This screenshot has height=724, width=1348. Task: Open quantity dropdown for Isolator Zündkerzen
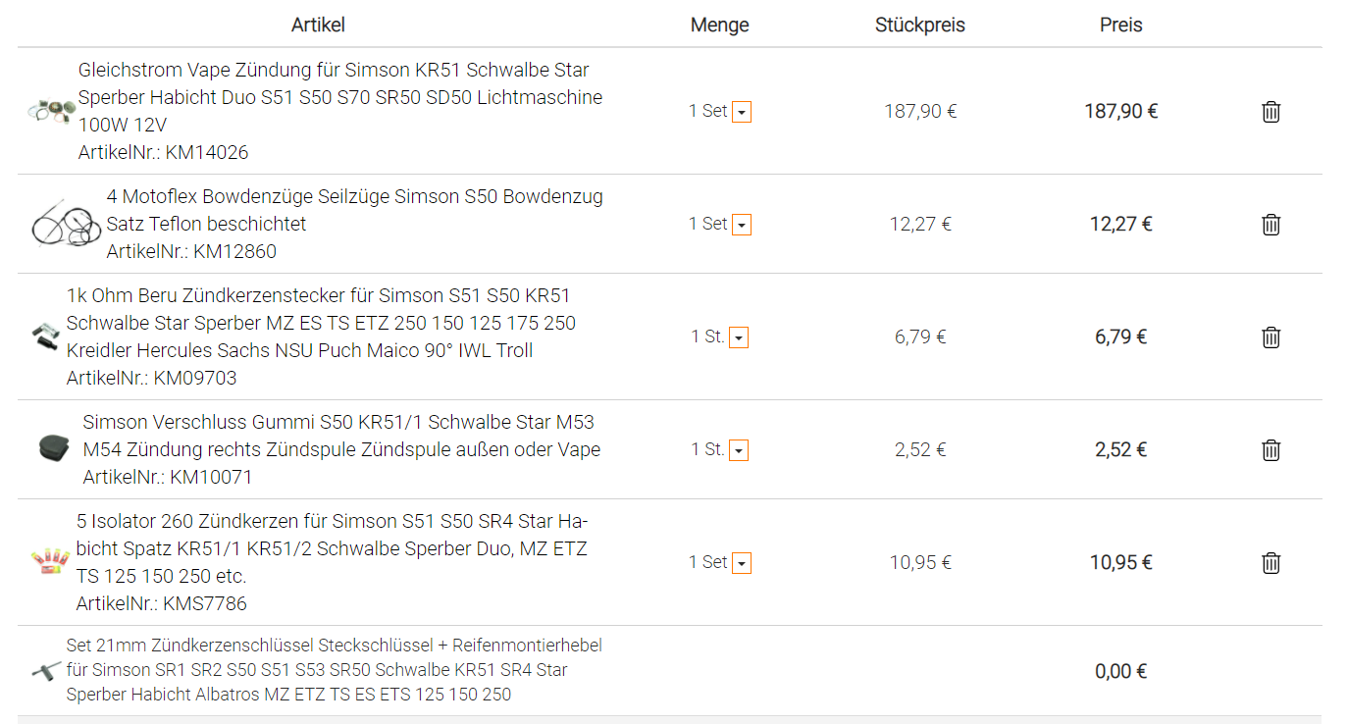point(742,564)
